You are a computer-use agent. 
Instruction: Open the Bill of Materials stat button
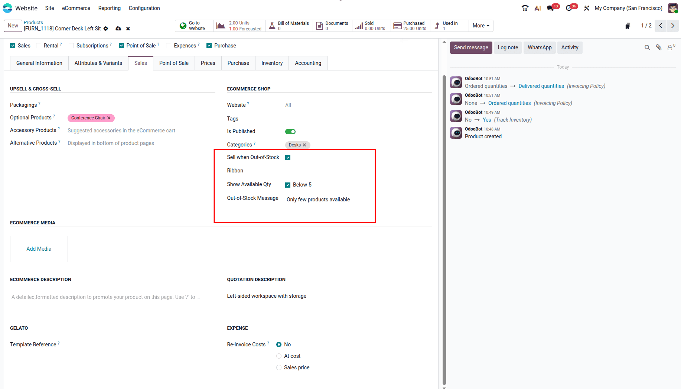(x=289, y=26)
